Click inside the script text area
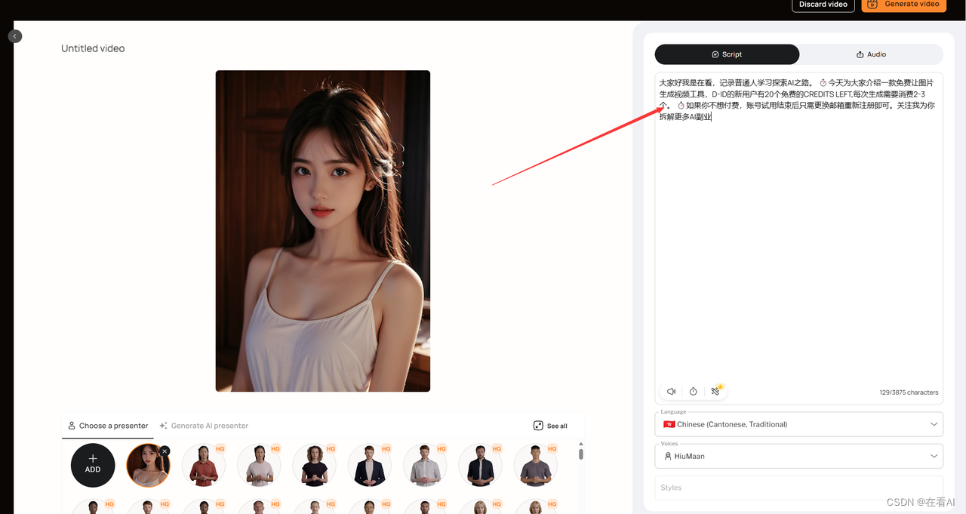Image resolution: width=966 pixels, height=514 pixels. pyautogui.click(x=798, y=238)
